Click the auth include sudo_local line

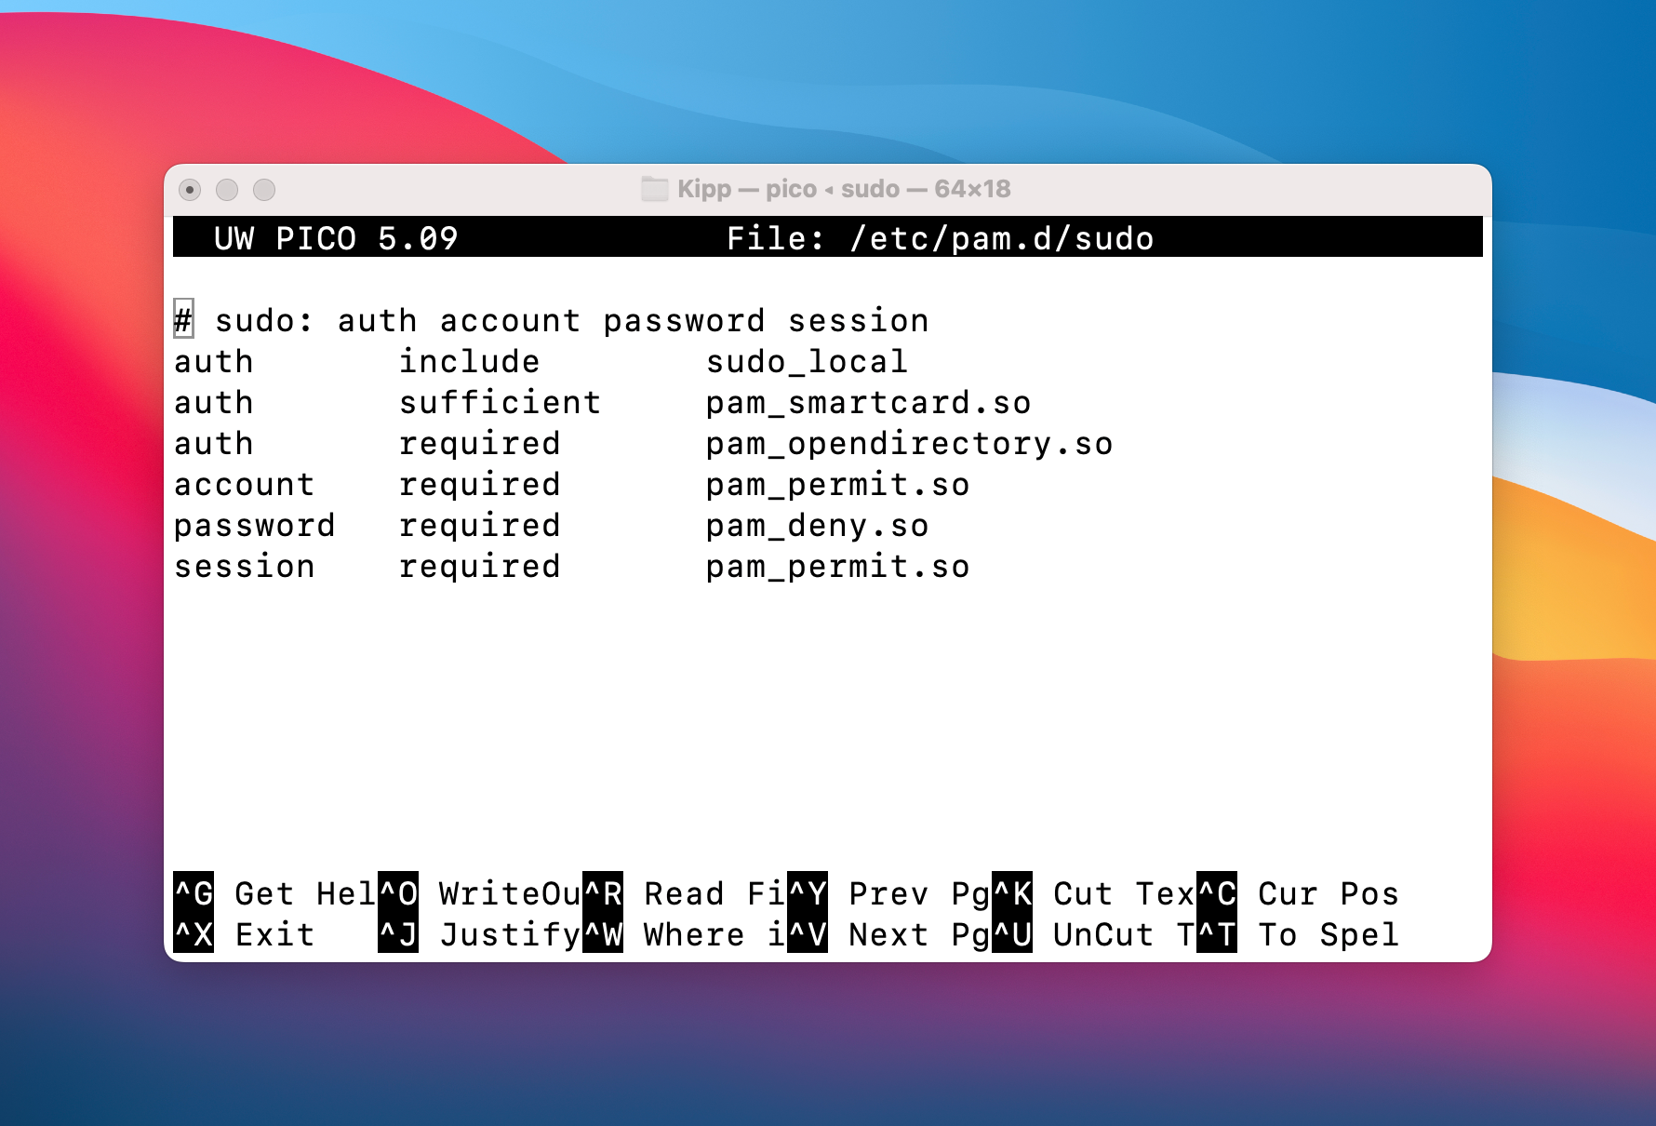(x=540, y=361)
